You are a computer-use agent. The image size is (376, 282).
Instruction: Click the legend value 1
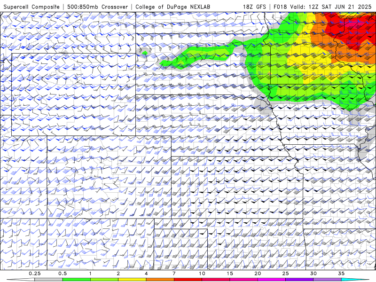tap(90, 274)
